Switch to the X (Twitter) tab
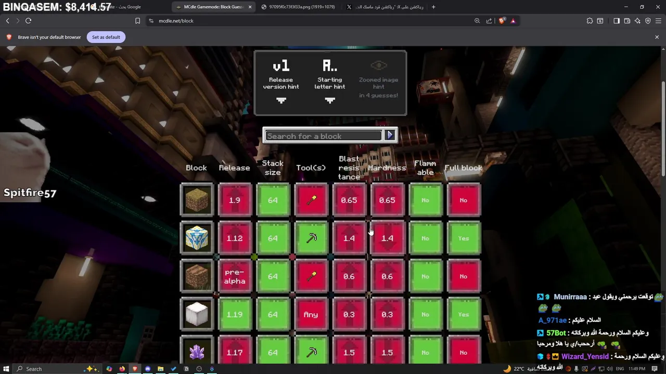Screen dimensions: 666x374 coord(384,7)
